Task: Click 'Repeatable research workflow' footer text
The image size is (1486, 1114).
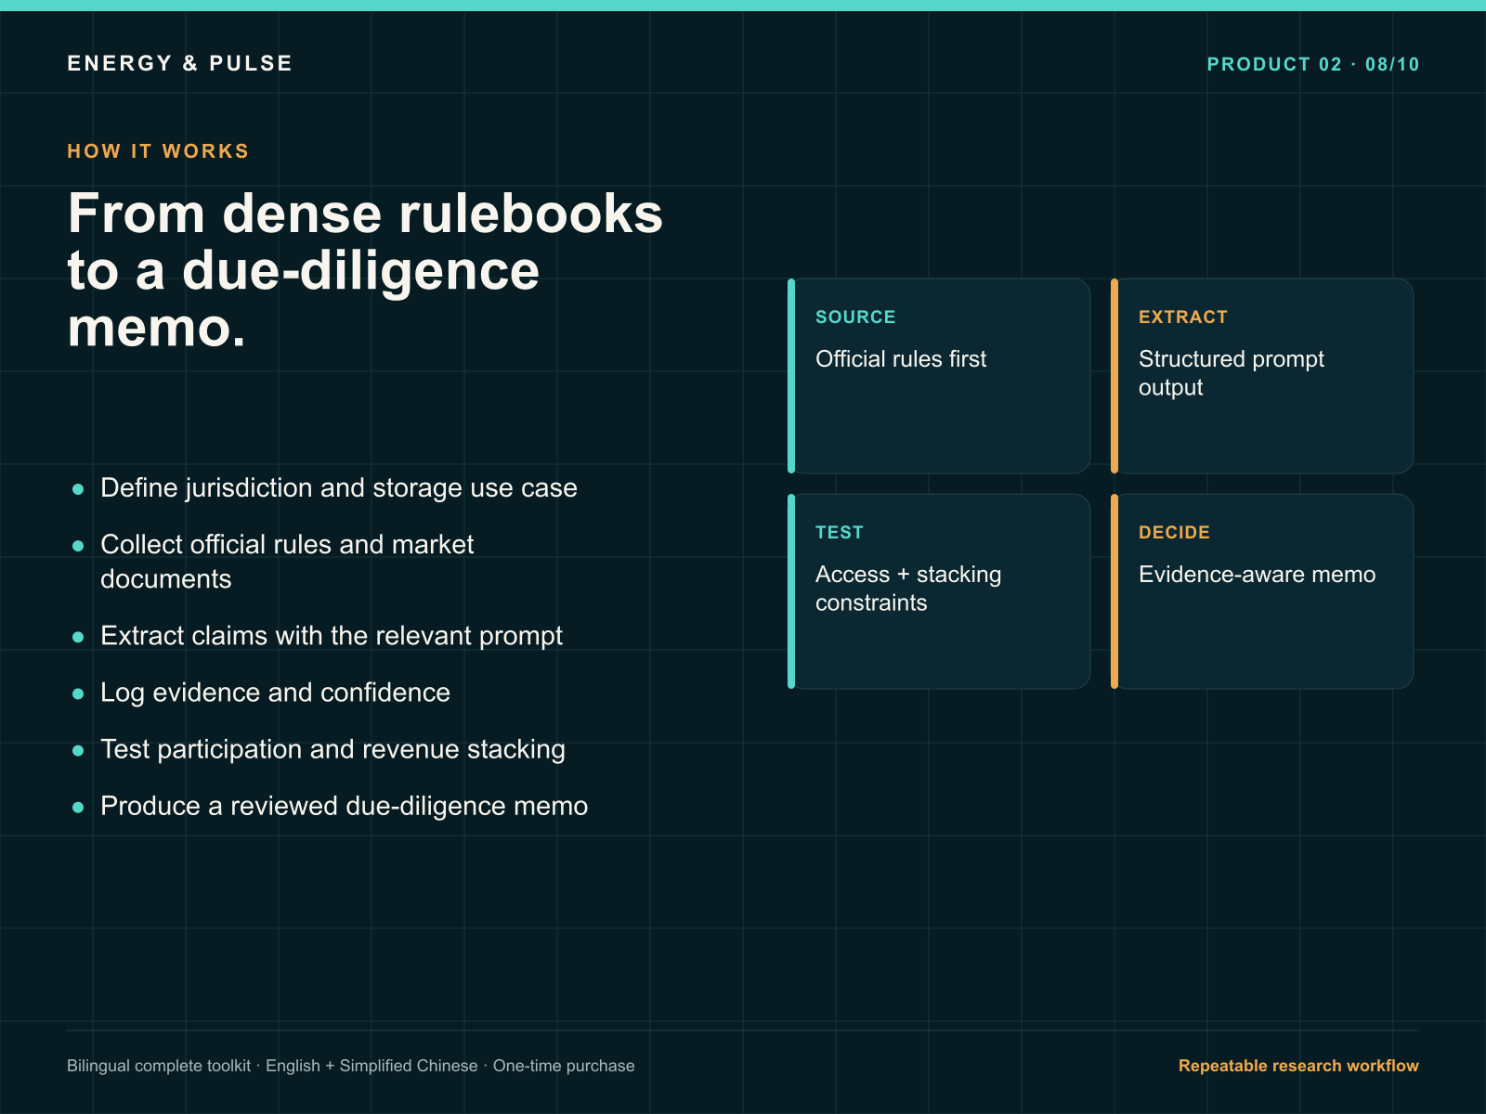Action: point(1298,1066)
